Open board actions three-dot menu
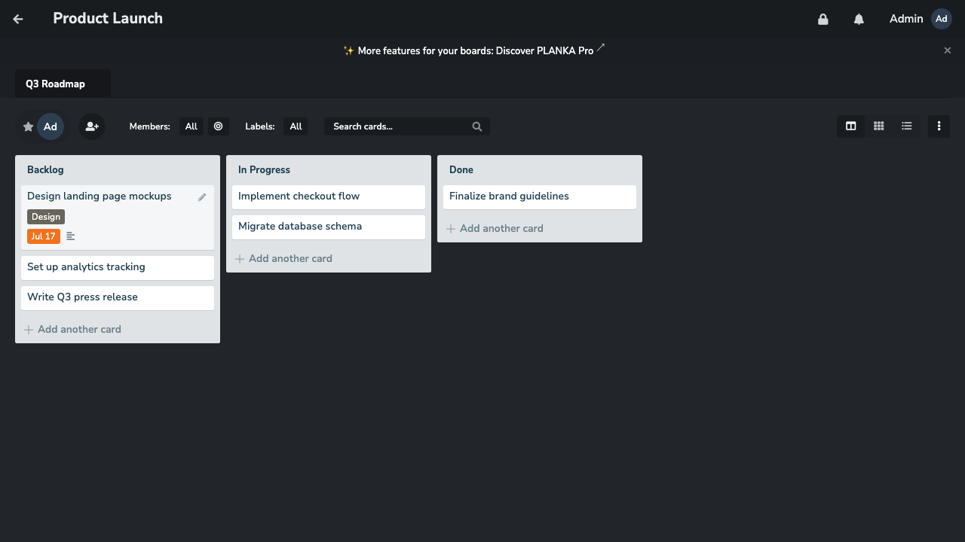This screenshot has height=542, width=965. click(939, 126)
